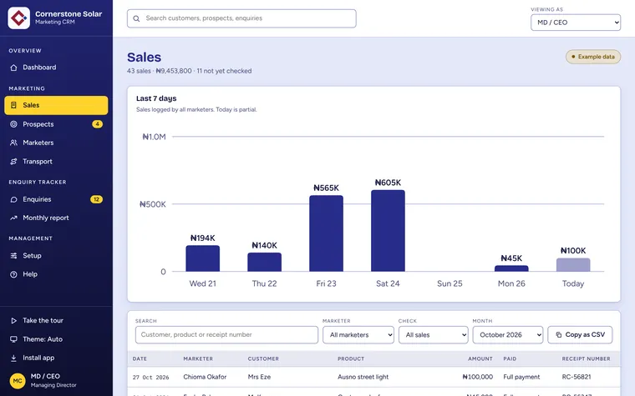Click the Enquiries badge showing 12
This screenshot has width=635, height=396.
pyautogui.click(x=96, y=199)
